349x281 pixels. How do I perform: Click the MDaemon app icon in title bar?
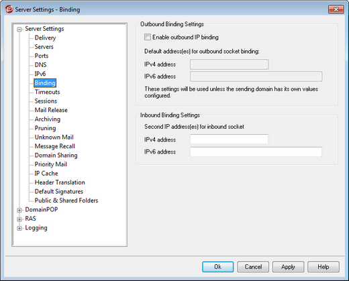(9, 9)
